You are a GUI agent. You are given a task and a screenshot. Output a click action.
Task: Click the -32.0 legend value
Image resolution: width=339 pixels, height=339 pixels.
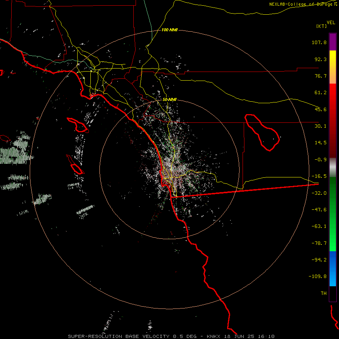click(319, 193)
